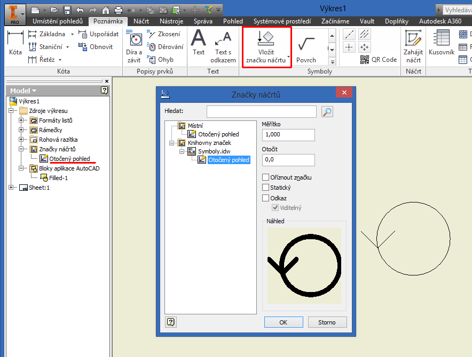Expand the Rámečky node
Image resolution: width=472 pixels, height=357 pixels.
coord(21,130)
